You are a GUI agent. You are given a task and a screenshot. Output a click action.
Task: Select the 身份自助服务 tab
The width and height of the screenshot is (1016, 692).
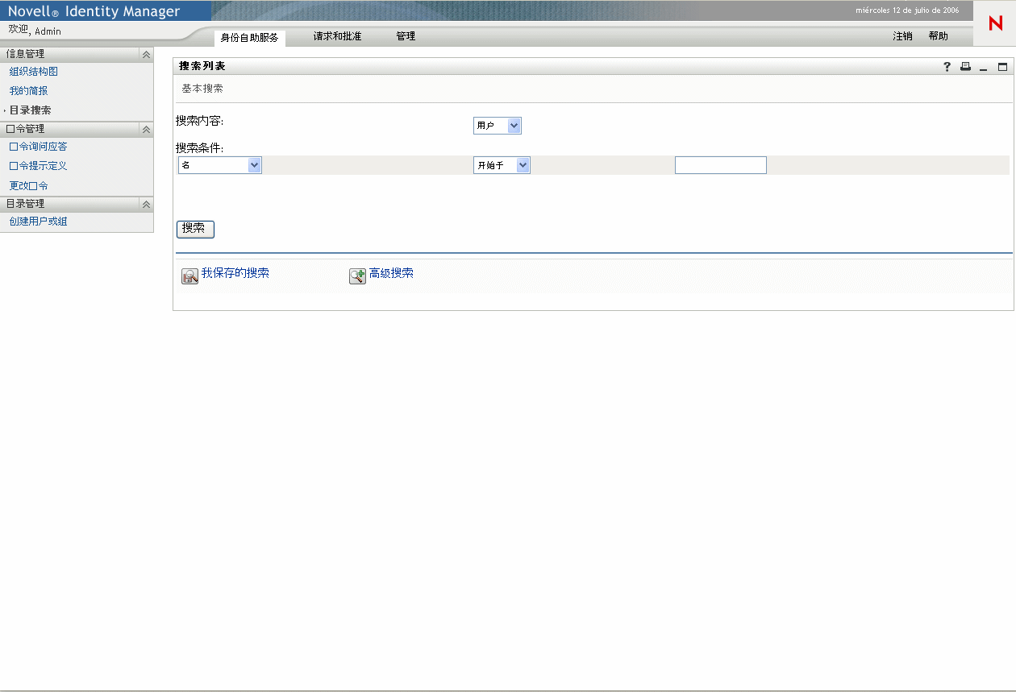(248, 35)
